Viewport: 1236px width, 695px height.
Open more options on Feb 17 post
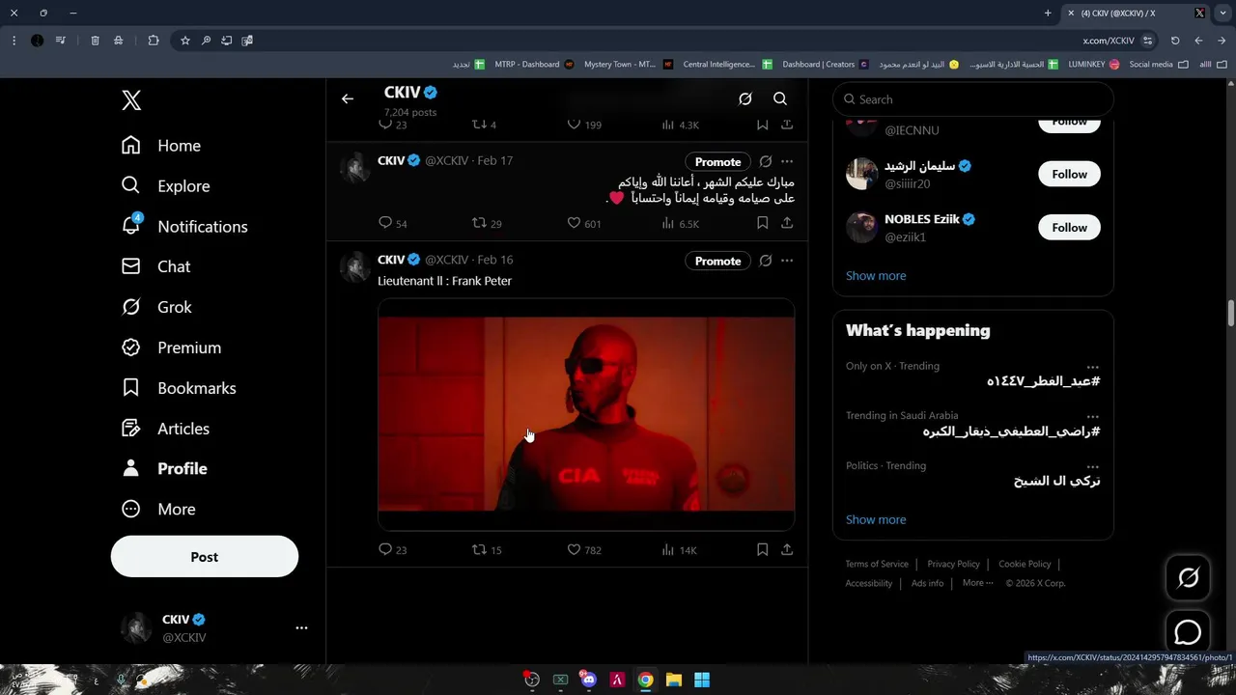787,161
